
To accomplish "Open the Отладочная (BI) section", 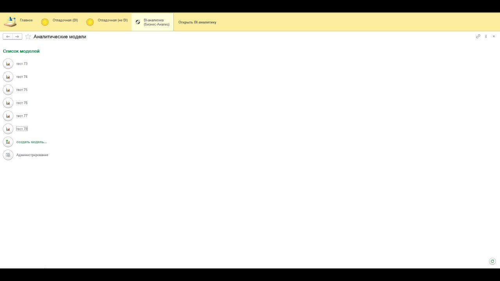I will click(59, 22).
